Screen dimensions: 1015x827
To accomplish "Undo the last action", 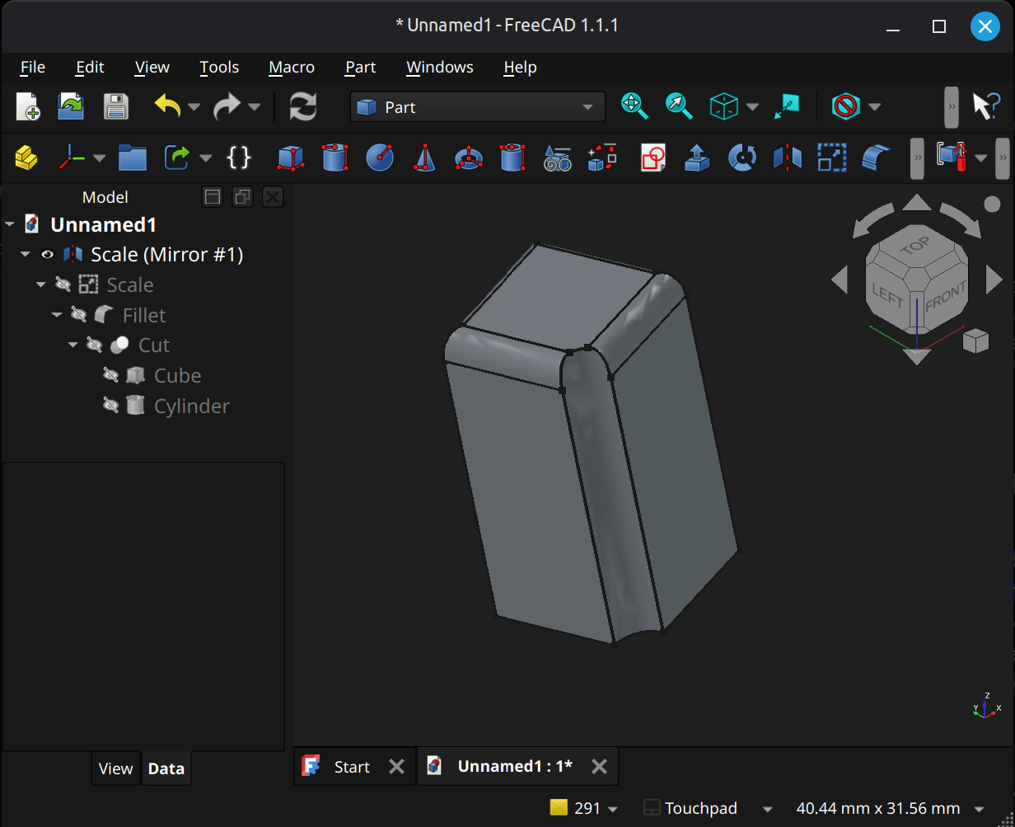I will pyautogui.click(x=167, y=107).
